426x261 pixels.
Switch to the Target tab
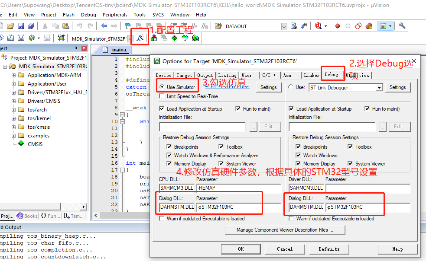click(x=184, y=75)
